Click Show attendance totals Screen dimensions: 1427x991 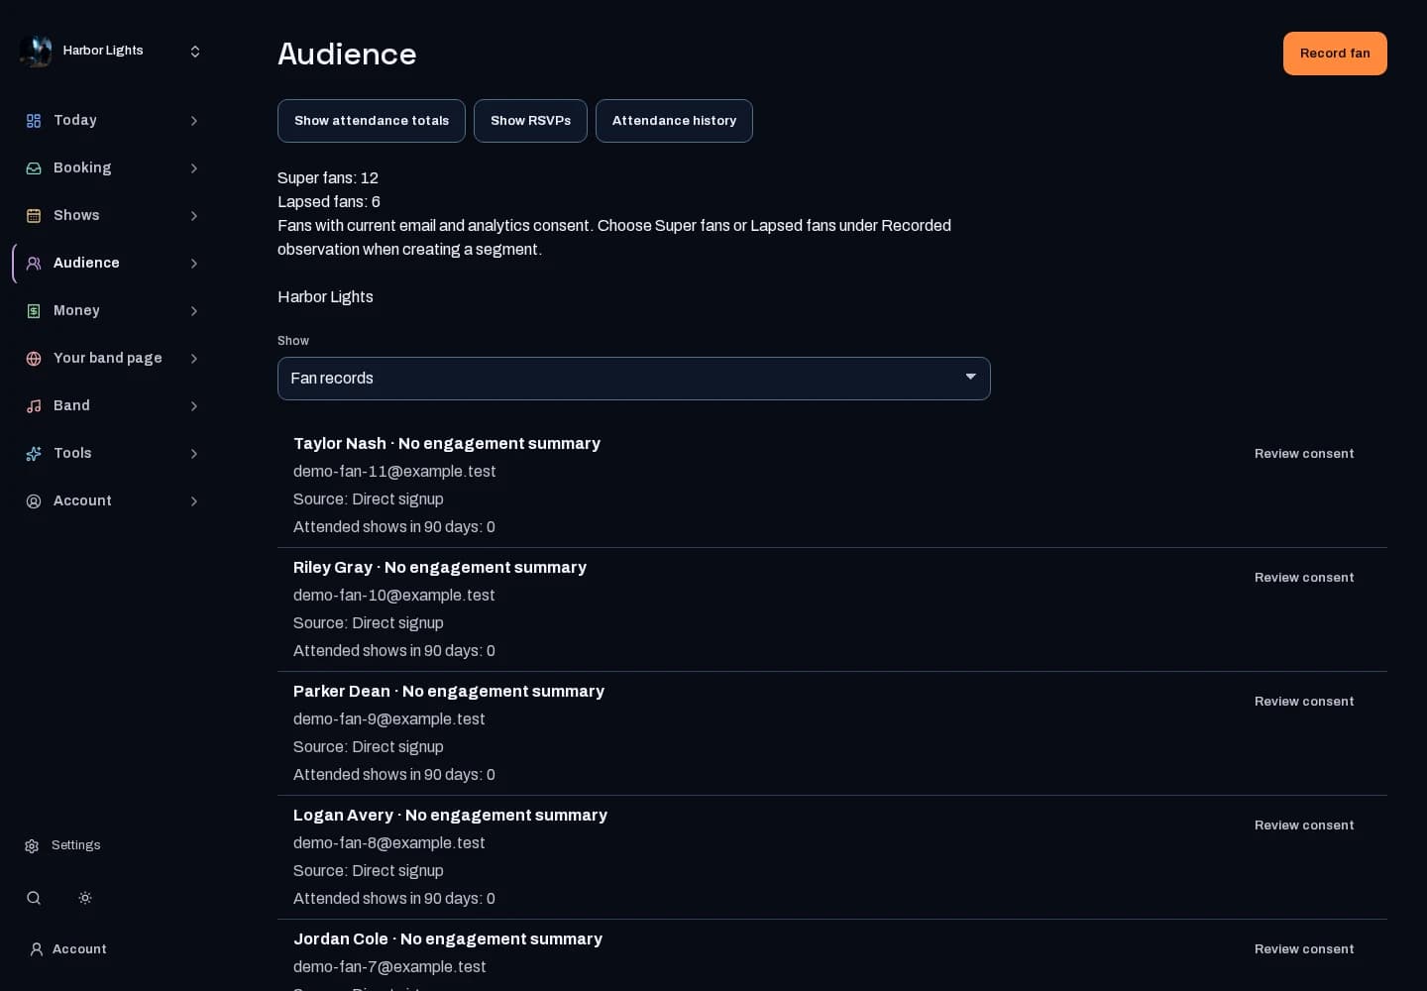pos(372,121)
